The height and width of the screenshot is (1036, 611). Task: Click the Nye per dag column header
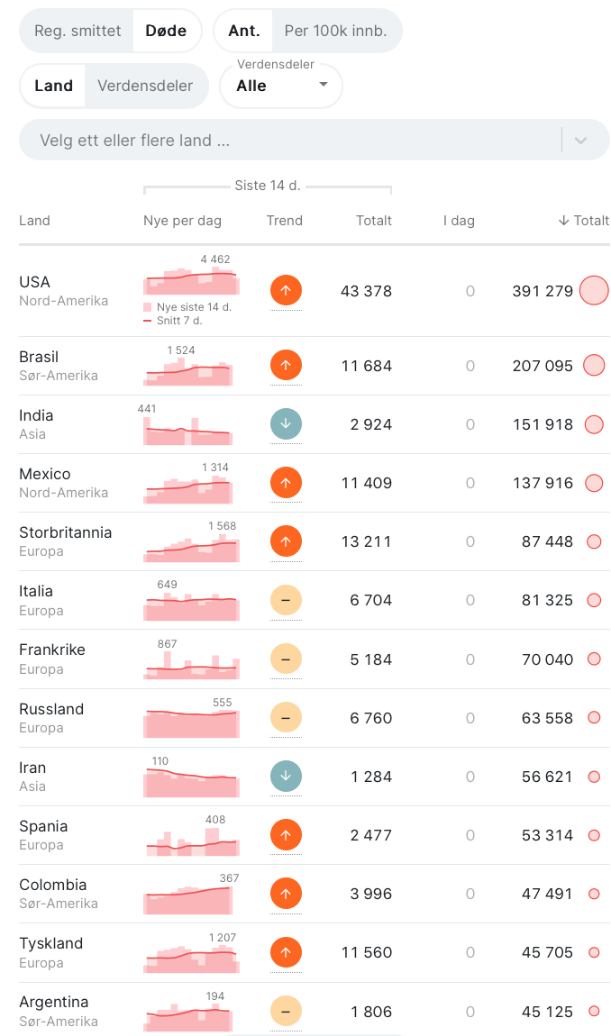183,221
